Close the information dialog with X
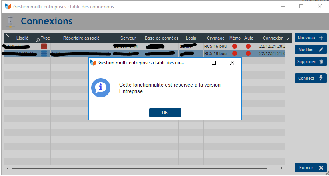 point(232,63)
